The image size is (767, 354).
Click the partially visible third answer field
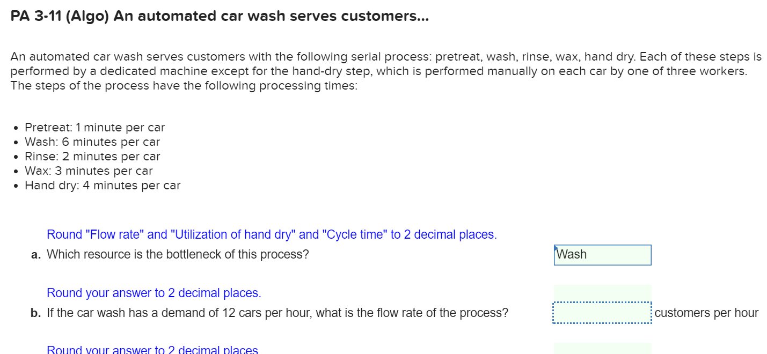click(x=602, y=348)
